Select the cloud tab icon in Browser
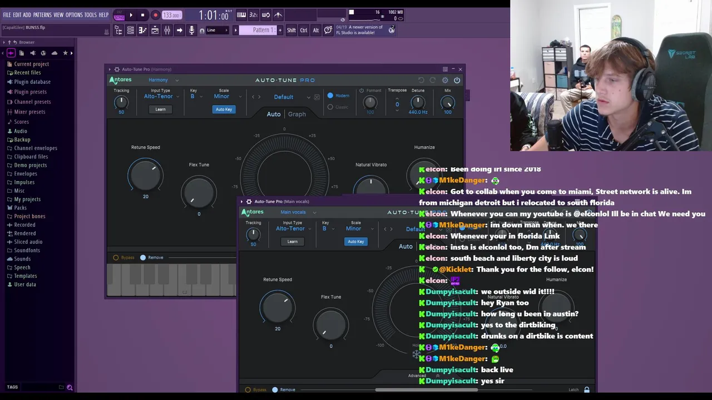 click(54, 53)
